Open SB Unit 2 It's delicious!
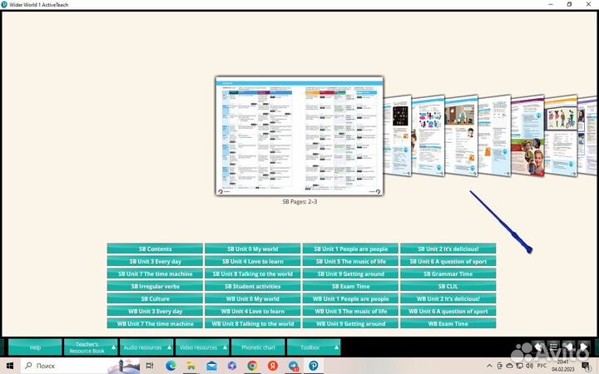Screen dimensions: 599x374 (448, 249)
